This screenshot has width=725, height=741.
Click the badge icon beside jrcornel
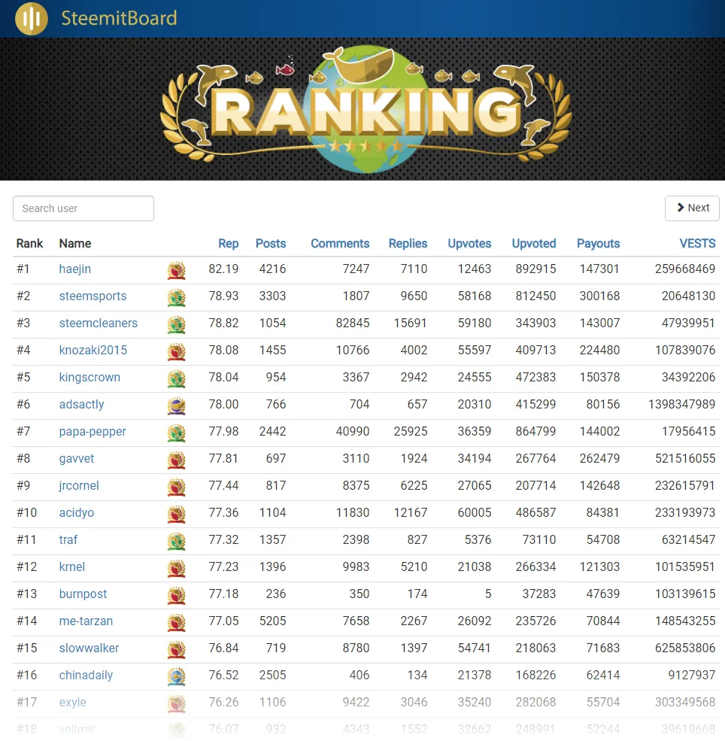click(x=177, y=487)
